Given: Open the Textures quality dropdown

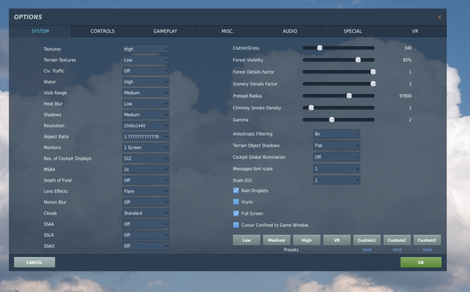Looking at the screenshot, I should tap(145, 49).
